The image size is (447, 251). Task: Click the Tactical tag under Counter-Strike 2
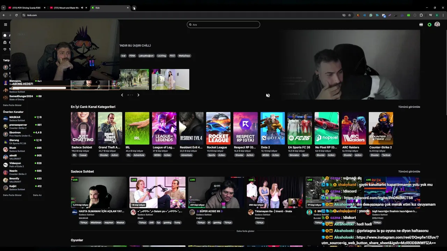tap(386, 155)
